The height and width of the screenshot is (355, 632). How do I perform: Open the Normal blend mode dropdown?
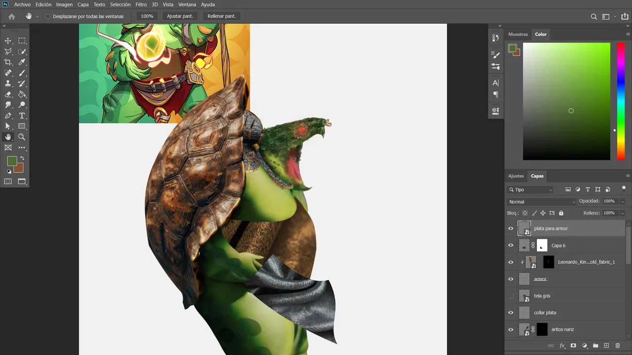(x=542, y=202)
